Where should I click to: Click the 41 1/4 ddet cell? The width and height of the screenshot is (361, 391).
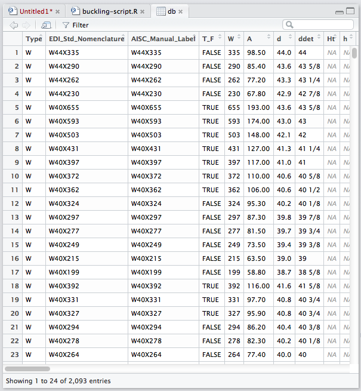pos(309,149)
